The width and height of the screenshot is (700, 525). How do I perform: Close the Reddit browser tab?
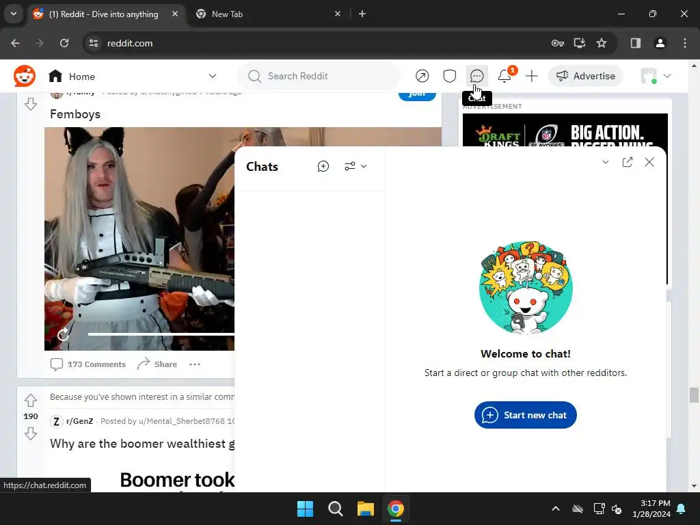(175, 14)
